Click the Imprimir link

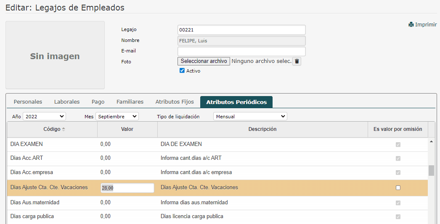point(423,25)
